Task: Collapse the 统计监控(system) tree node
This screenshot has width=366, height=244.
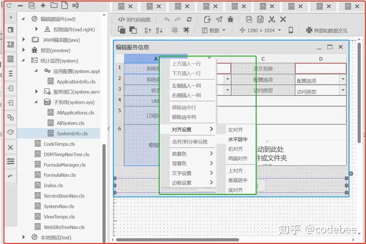Action: click(24, 60)
